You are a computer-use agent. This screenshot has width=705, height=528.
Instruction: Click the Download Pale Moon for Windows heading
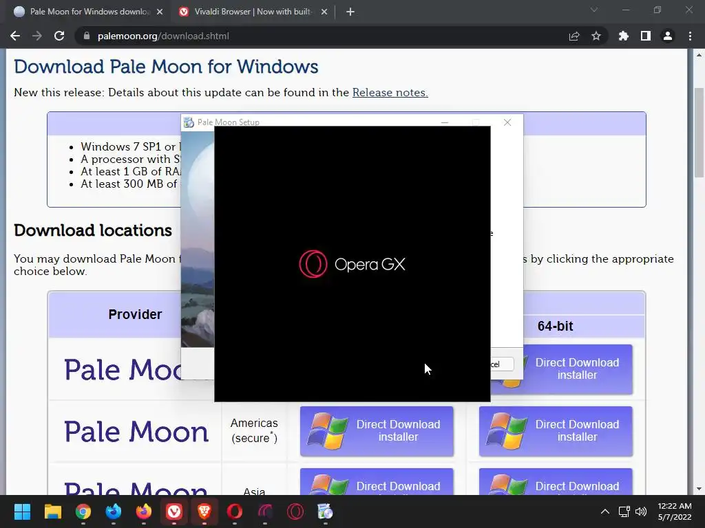[x=166, y=67]
